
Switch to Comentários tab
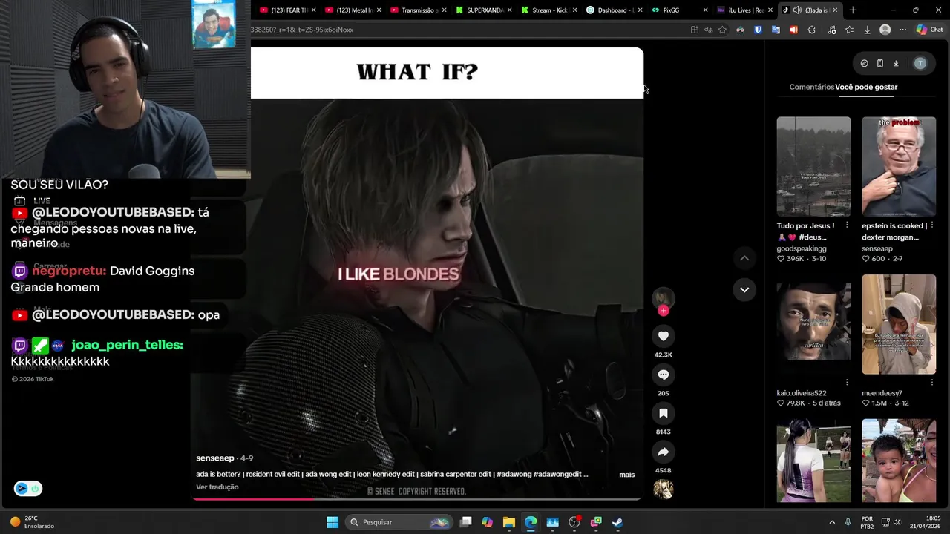point(811,87)
